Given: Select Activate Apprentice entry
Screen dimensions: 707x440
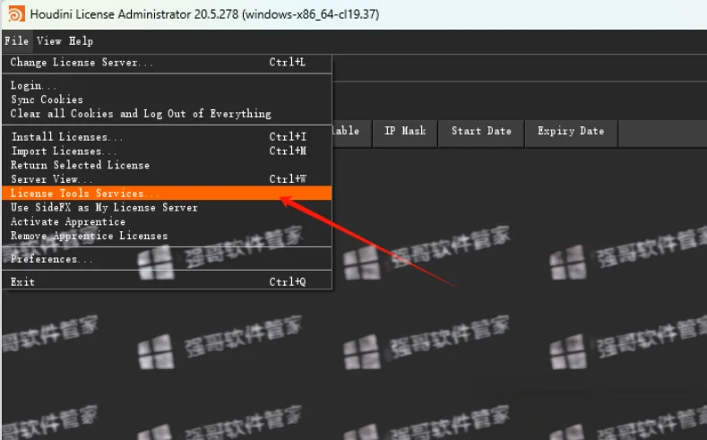Looking at the screenshot, I should pyautogui.click(x=167, y=221).
